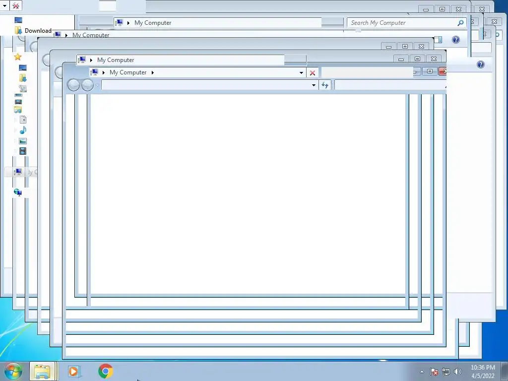508x381 pixels.
Task: Click the red X icon in the top-left corner
Action: pos(15,5)
